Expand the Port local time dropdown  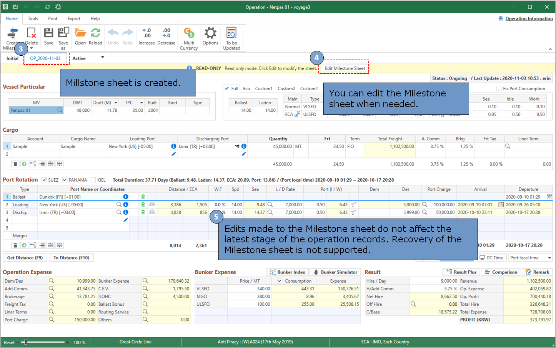pyautogui.click(x=549, y=258)
